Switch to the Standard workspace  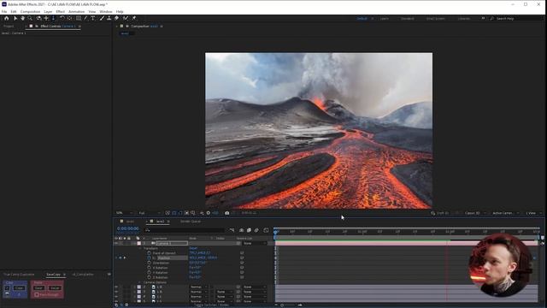tap(407, 19)
